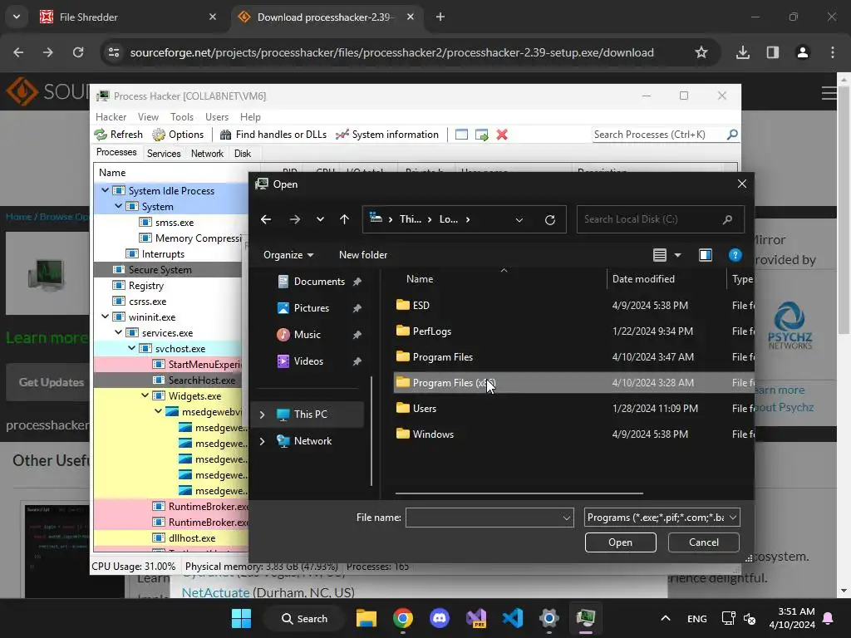Open the Help menu in Process Hacker

coord(250,117)
